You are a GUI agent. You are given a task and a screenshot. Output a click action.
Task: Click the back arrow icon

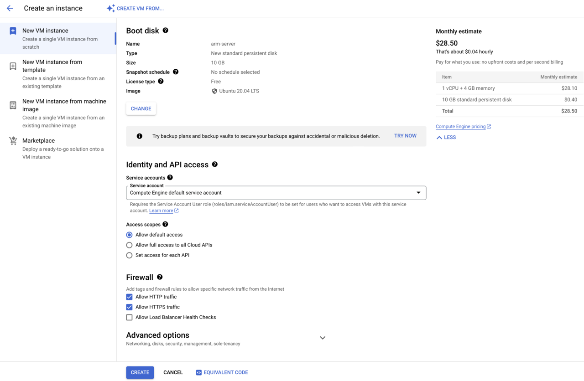click(10, 8)
